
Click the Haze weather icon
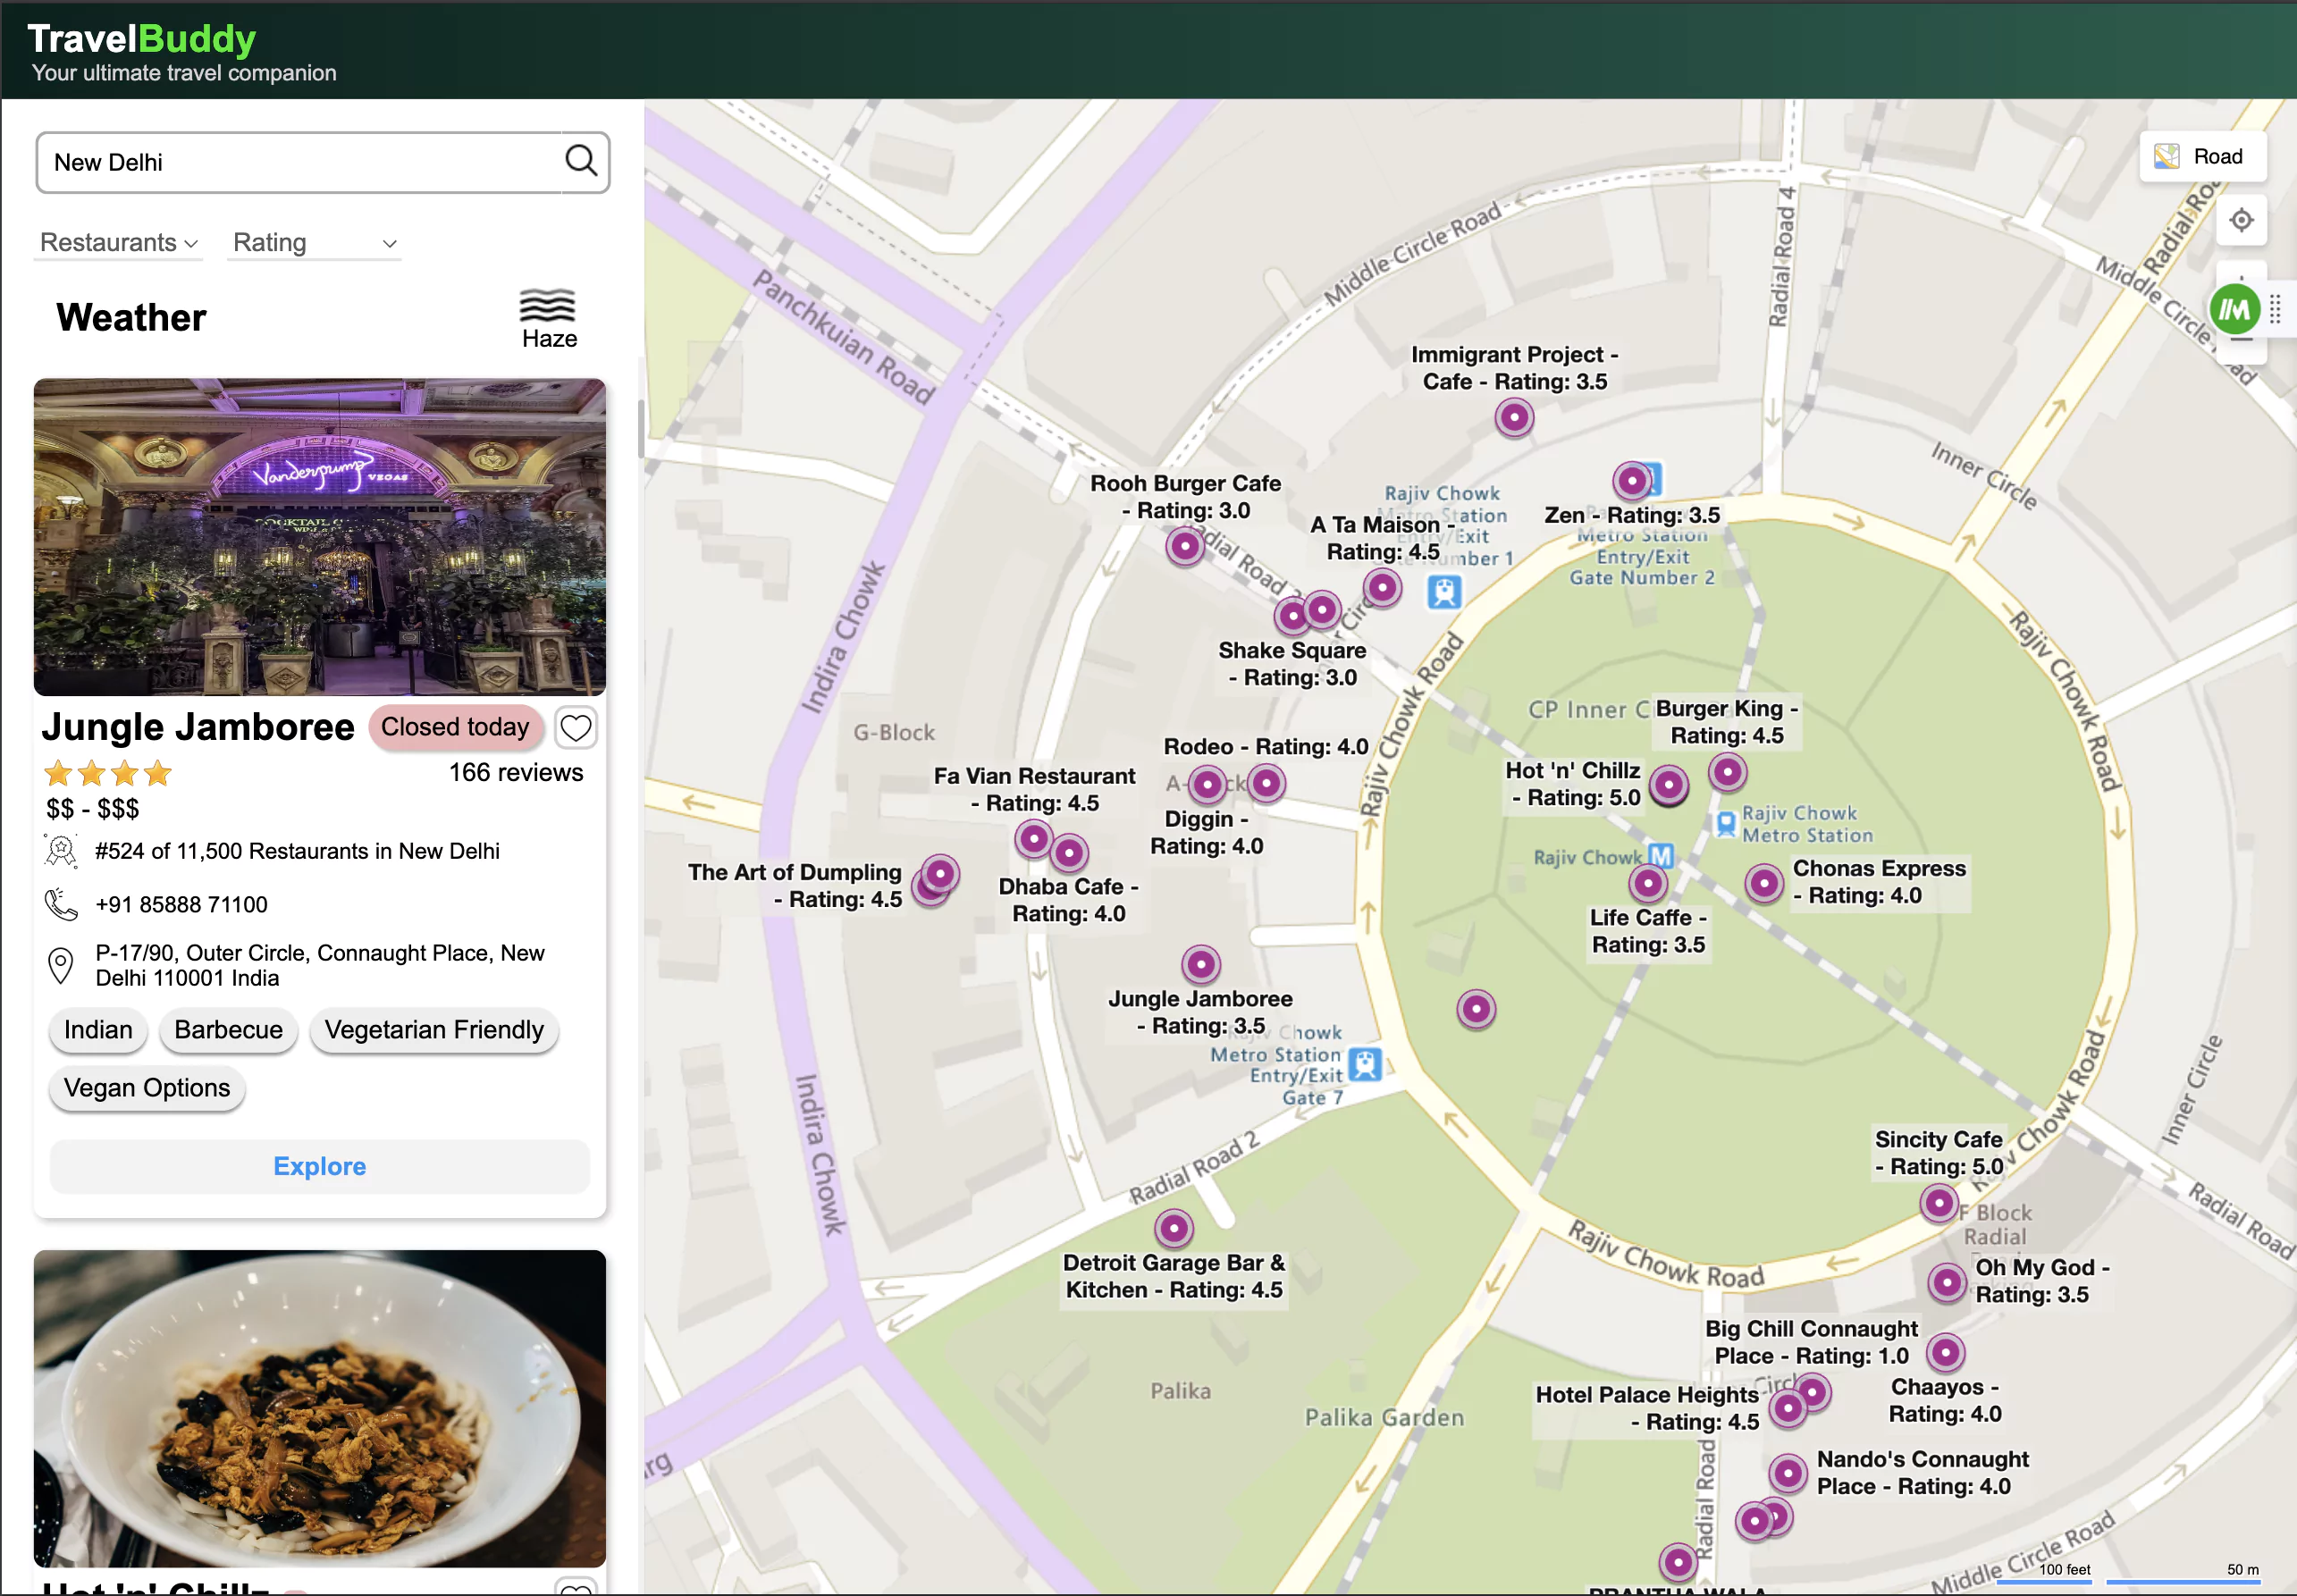pos(547,305)
